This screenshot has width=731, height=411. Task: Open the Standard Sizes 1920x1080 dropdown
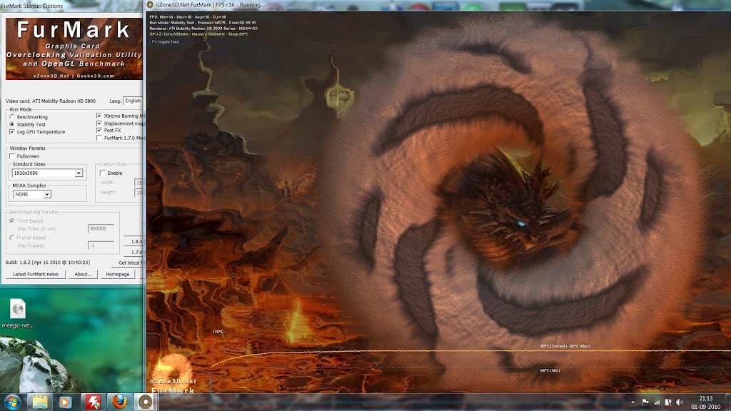point(47,173)
